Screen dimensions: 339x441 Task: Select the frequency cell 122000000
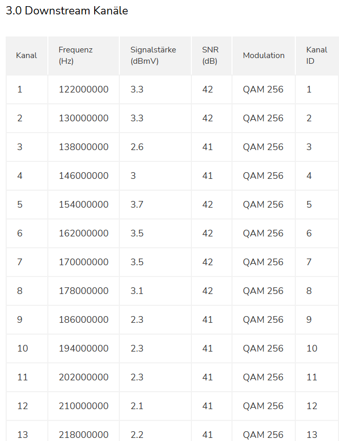click(83, 89)
